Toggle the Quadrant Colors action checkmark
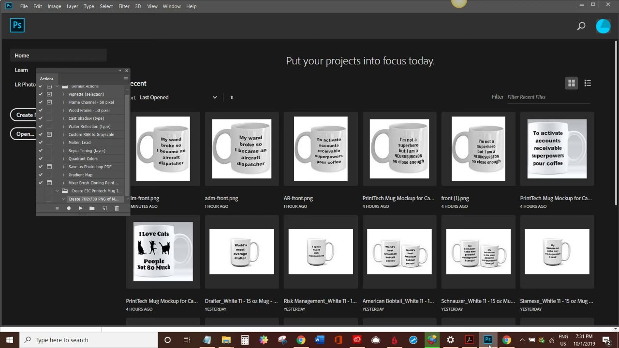 41,159
